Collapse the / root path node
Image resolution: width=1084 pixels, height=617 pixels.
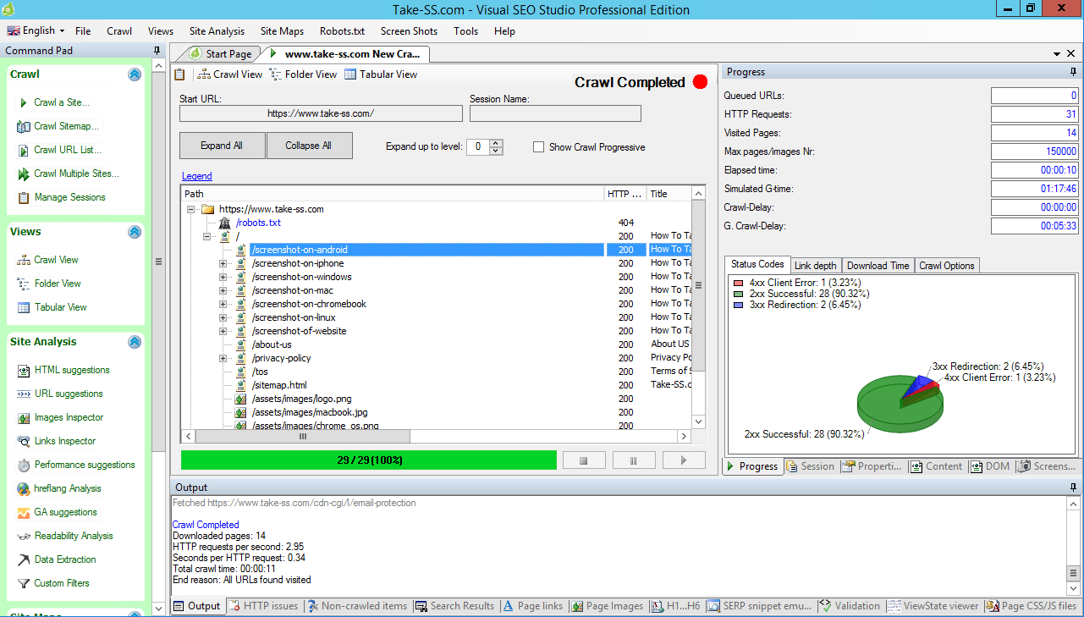tap(207, 236)
